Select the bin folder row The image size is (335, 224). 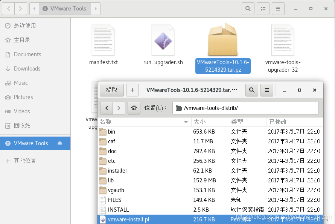click(x=210, y=132)
